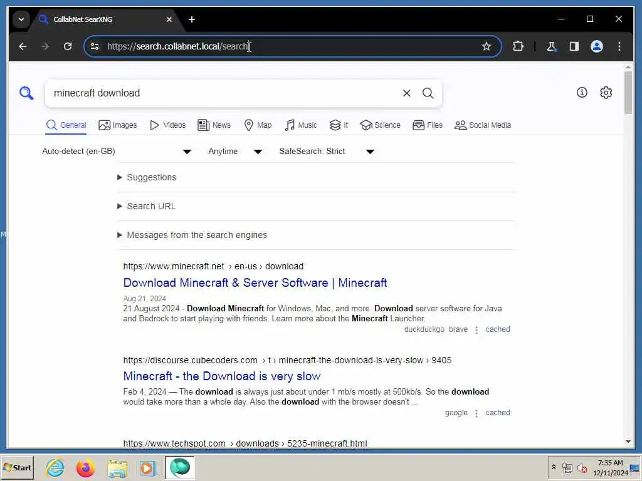Open result options dots for minecraft.net result
642x481 pixels.
(x=476, y=330)
